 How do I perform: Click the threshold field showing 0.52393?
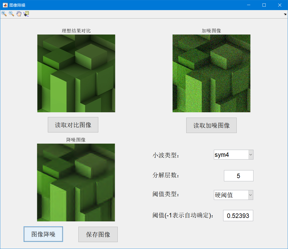pyautogui.click(x=238, y=216)
